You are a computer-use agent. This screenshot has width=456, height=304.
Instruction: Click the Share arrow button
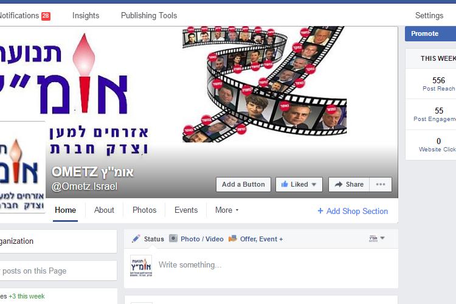point(349,184)
